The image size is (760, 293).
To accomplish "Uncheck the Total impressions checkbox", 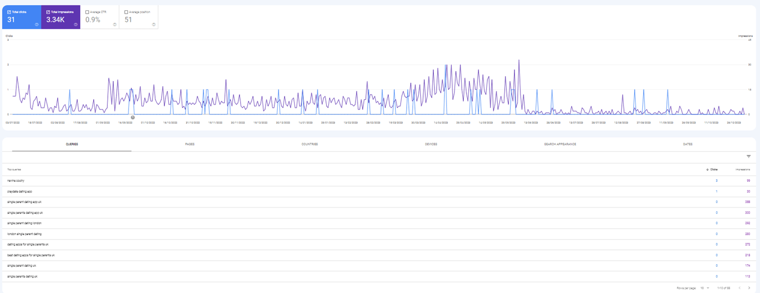I will click(48, 11).
